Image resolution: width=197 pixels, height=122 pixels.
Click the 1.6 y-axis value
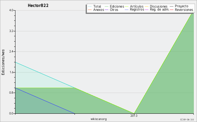pyautogui.click(x=11, y=72)
